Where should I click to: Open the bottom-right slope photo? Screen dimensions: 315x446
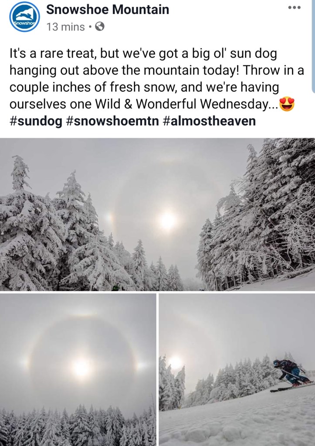[237, 369]
